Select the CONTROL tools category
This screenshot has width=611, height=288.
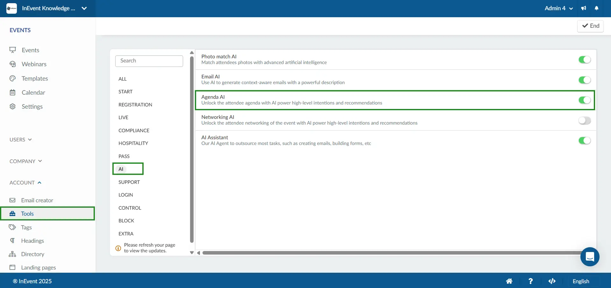130,208
